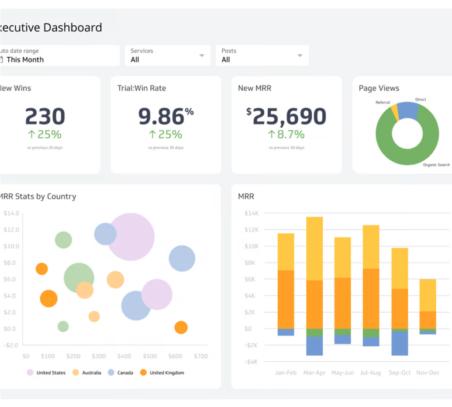Click the MRR chart title
The image size is (452, 407).
click(246, 197)
